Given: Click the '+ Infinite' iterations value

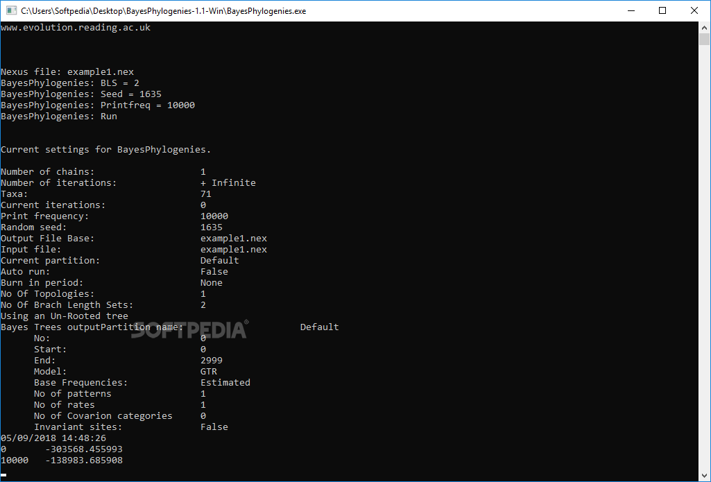Looking at the screenshot, I should [228, 182].
